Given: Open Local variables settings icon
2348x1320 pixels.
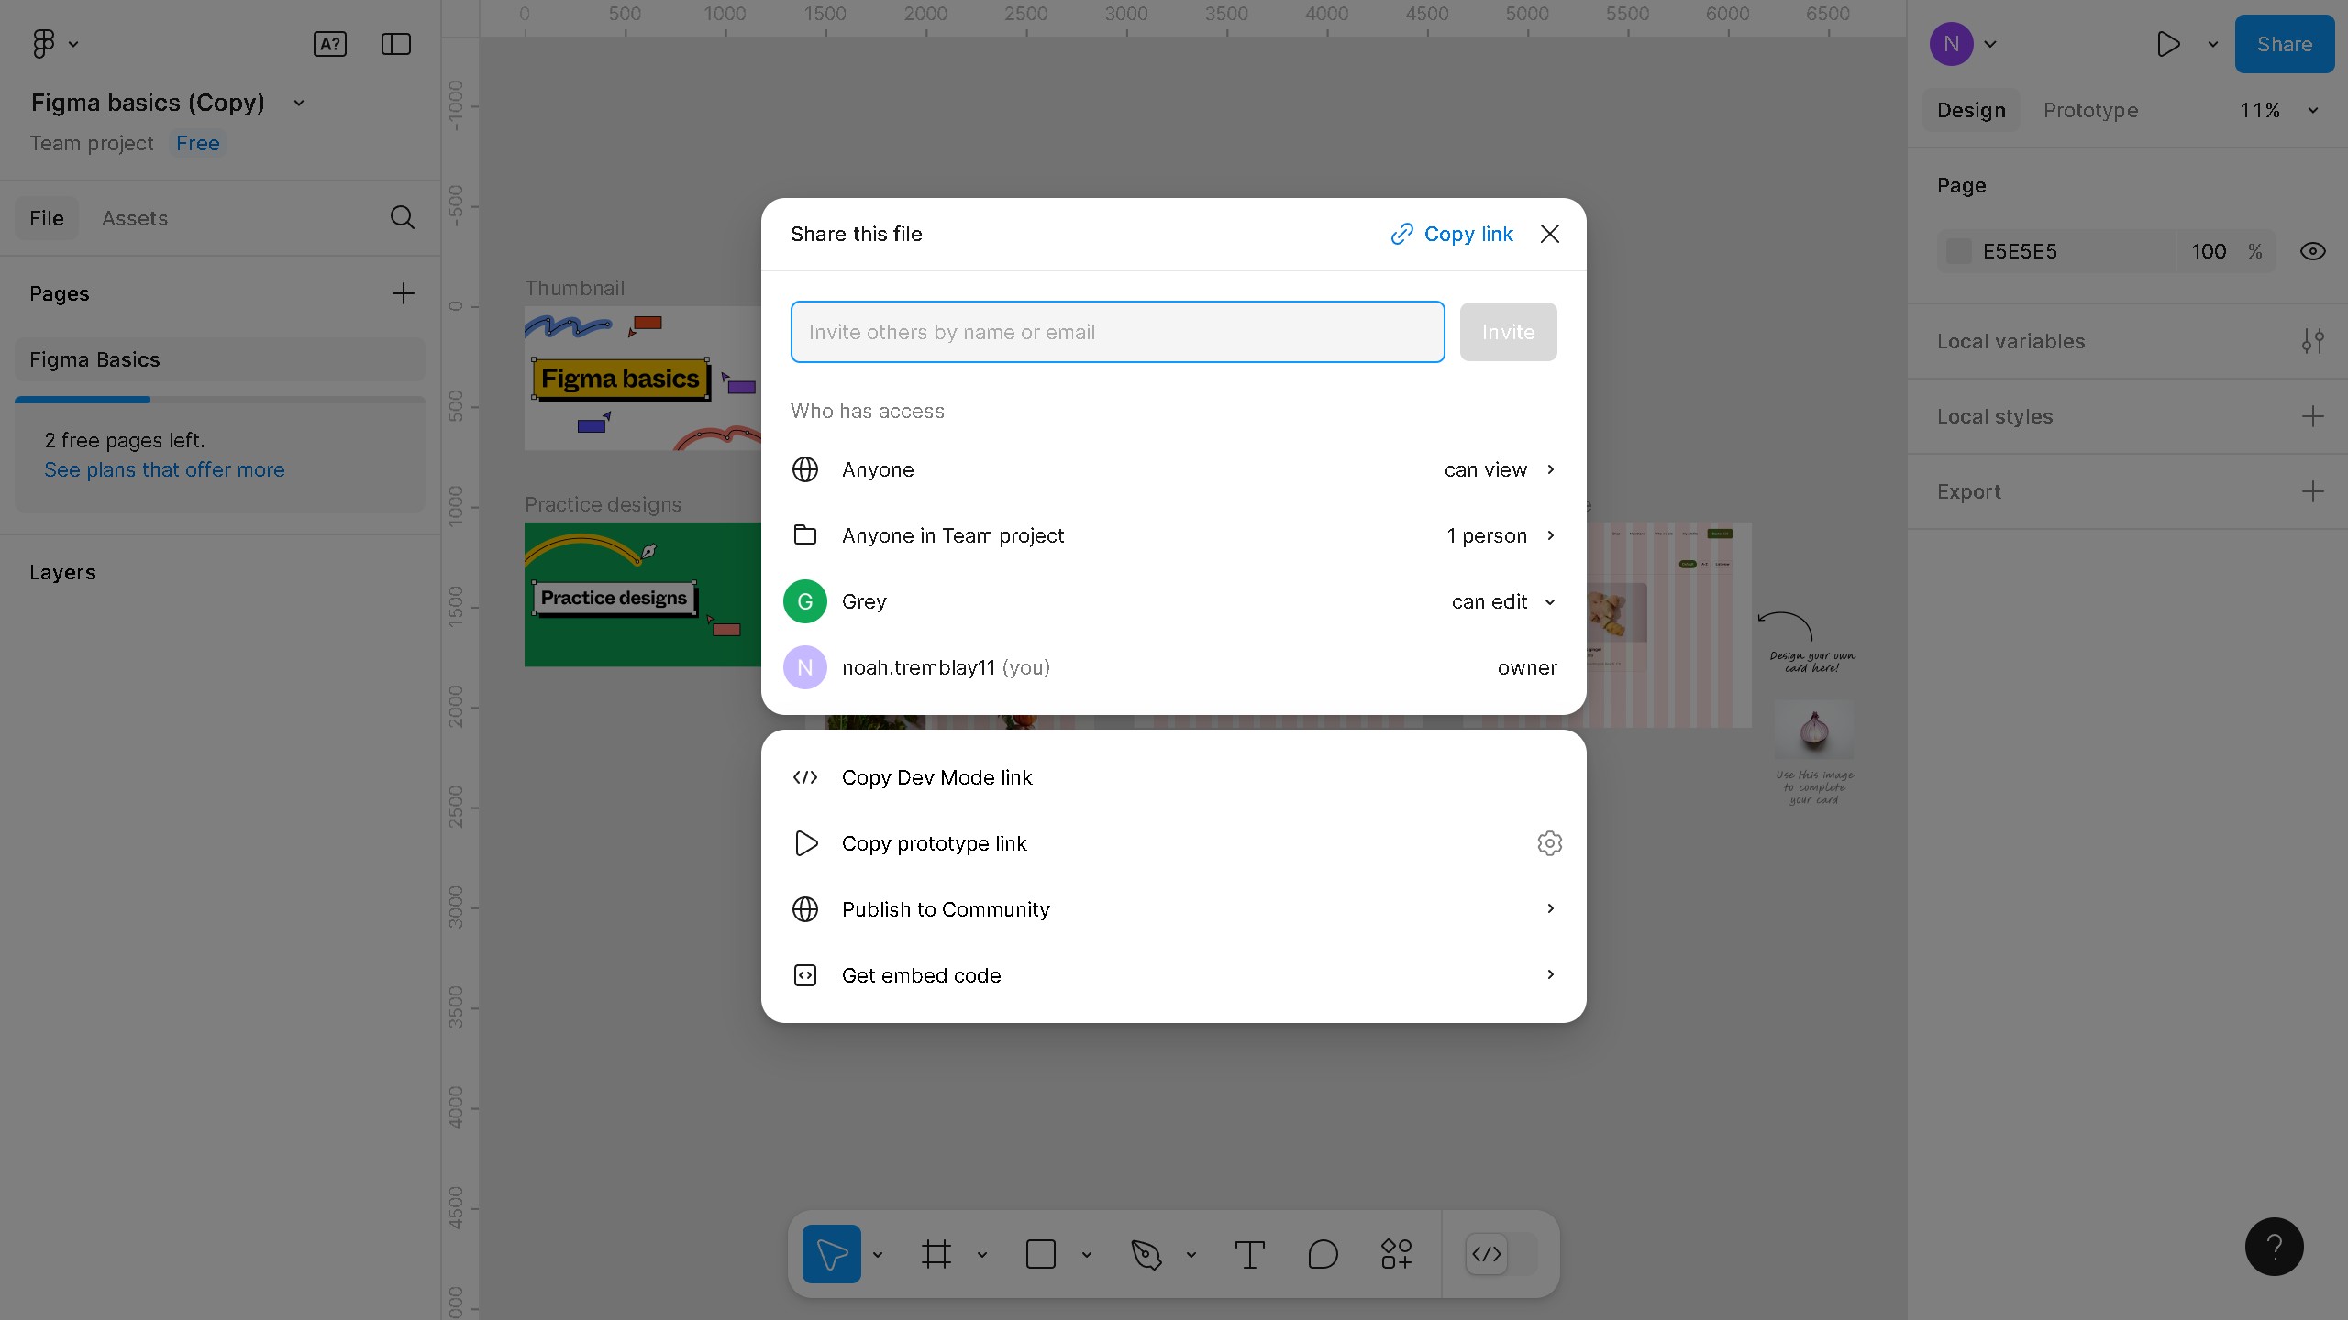Looking at the screenshot, I should click(2312, 341).
